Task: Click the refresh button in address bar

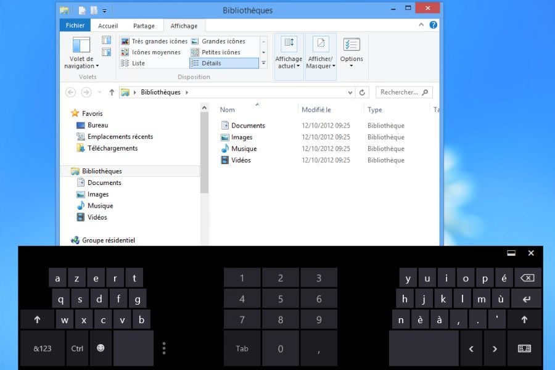Action: point(363,92)
